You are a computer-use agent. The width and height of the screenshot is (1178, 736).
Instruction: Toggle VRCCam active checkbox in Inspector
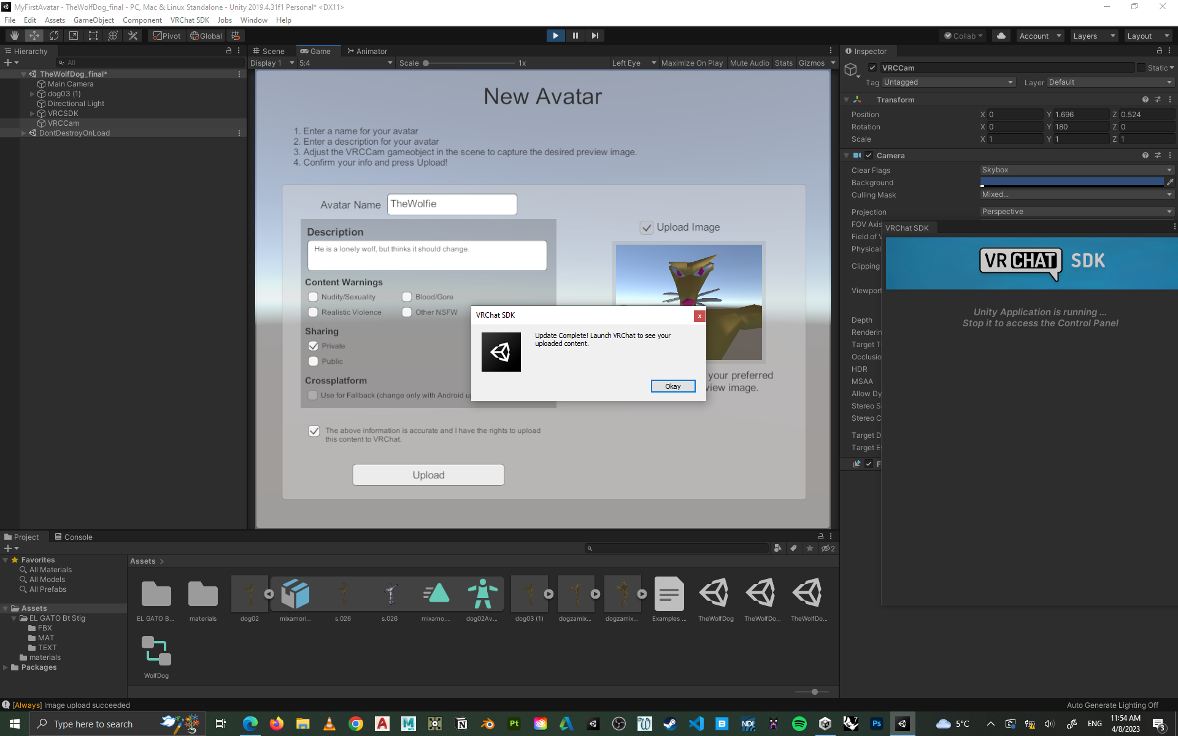tap(872, 67)
